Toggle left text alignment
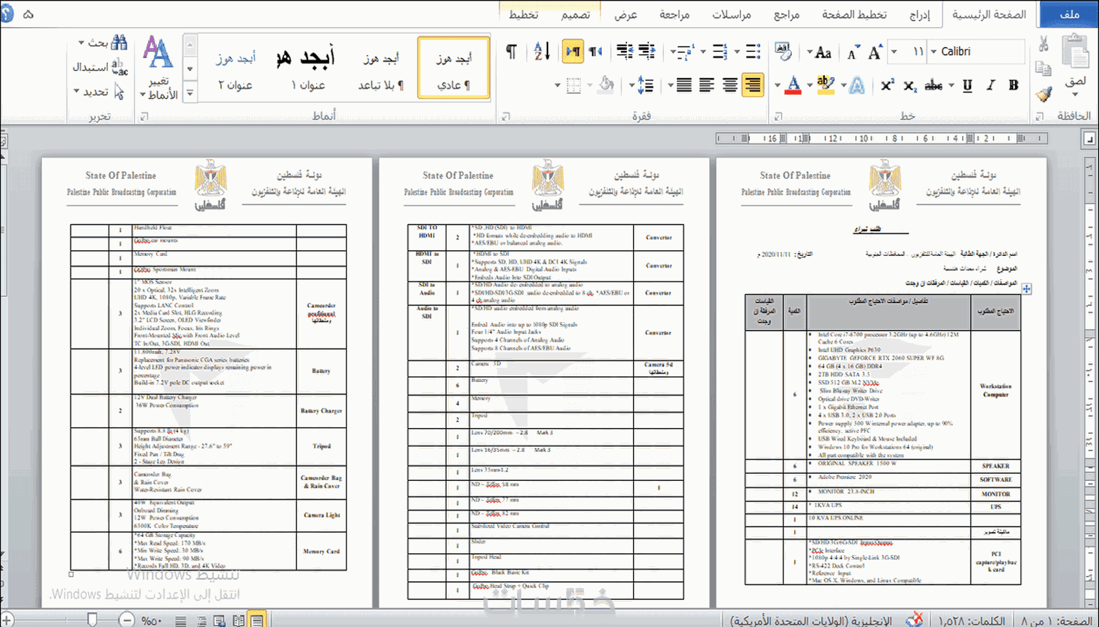1099x627 pixels. (x=707, y=85)
